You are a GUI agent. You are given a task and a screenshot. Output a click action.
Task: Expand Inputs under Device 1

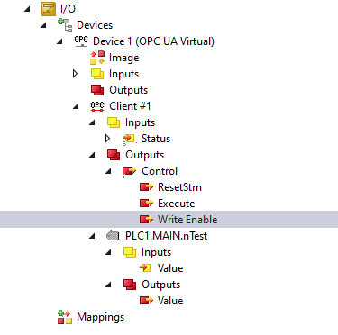point(76,74)
